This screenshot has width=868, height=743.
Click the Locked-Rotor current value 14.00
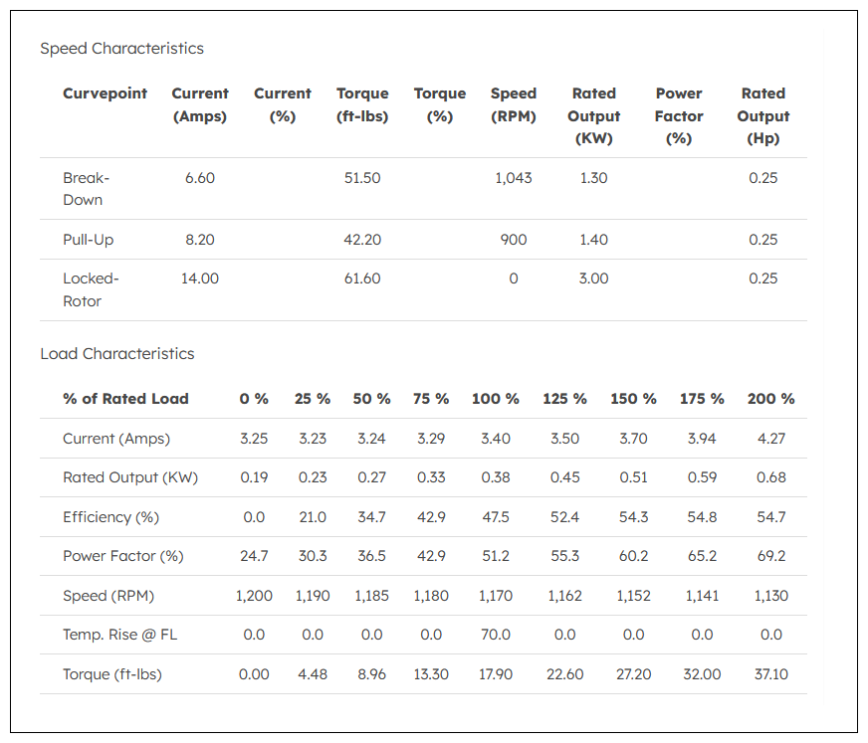[x=200, y=279]
